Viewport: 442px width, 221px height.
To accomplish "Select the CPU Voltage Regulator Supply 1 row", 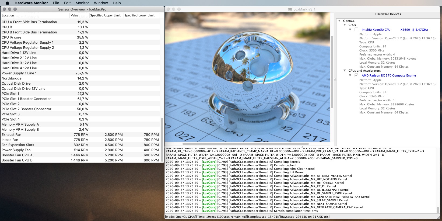I will click(81, 42).
